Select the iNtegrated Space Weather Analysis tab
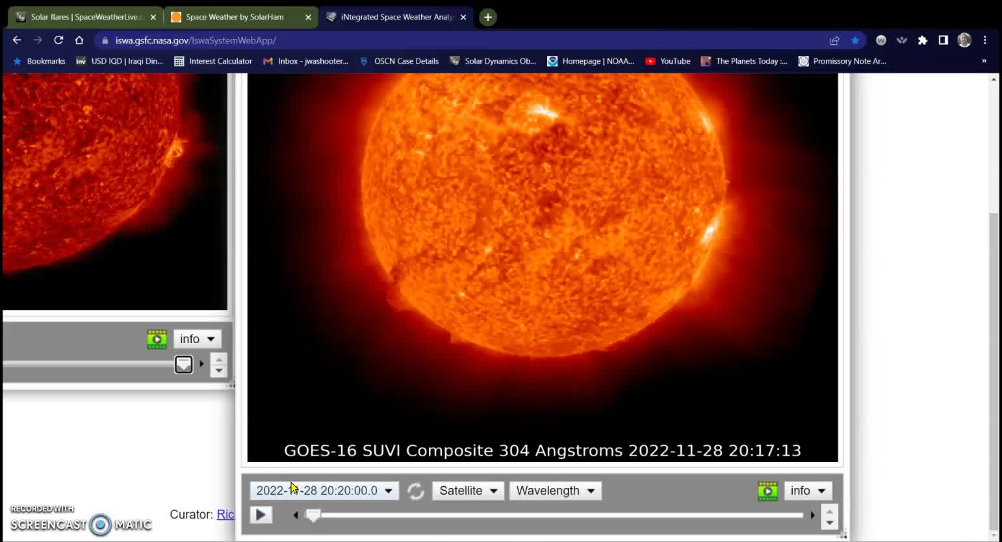Viewport: 1002px width, 542px height. (396, 17)
